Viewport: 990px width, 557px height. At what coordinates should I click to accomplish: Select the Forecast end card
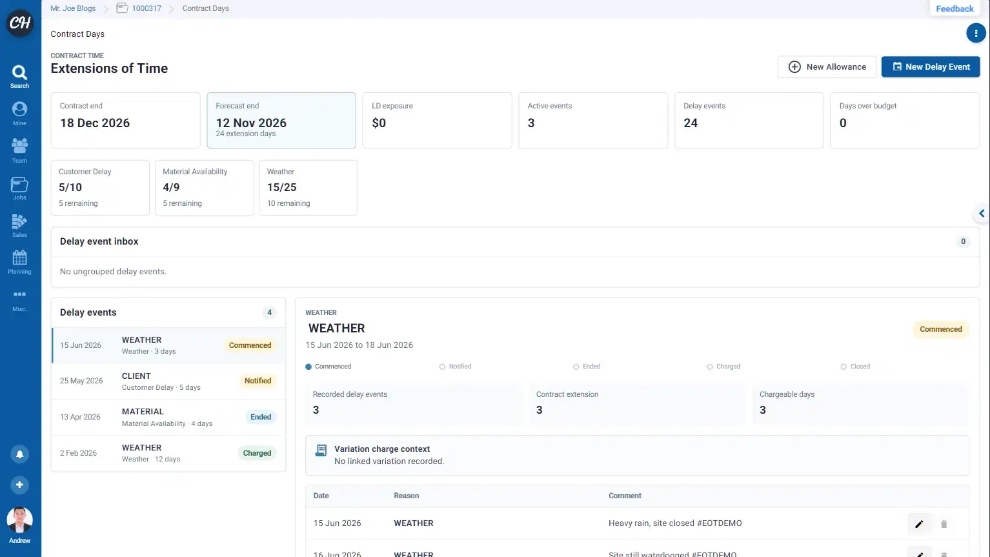tap(281, 121)
